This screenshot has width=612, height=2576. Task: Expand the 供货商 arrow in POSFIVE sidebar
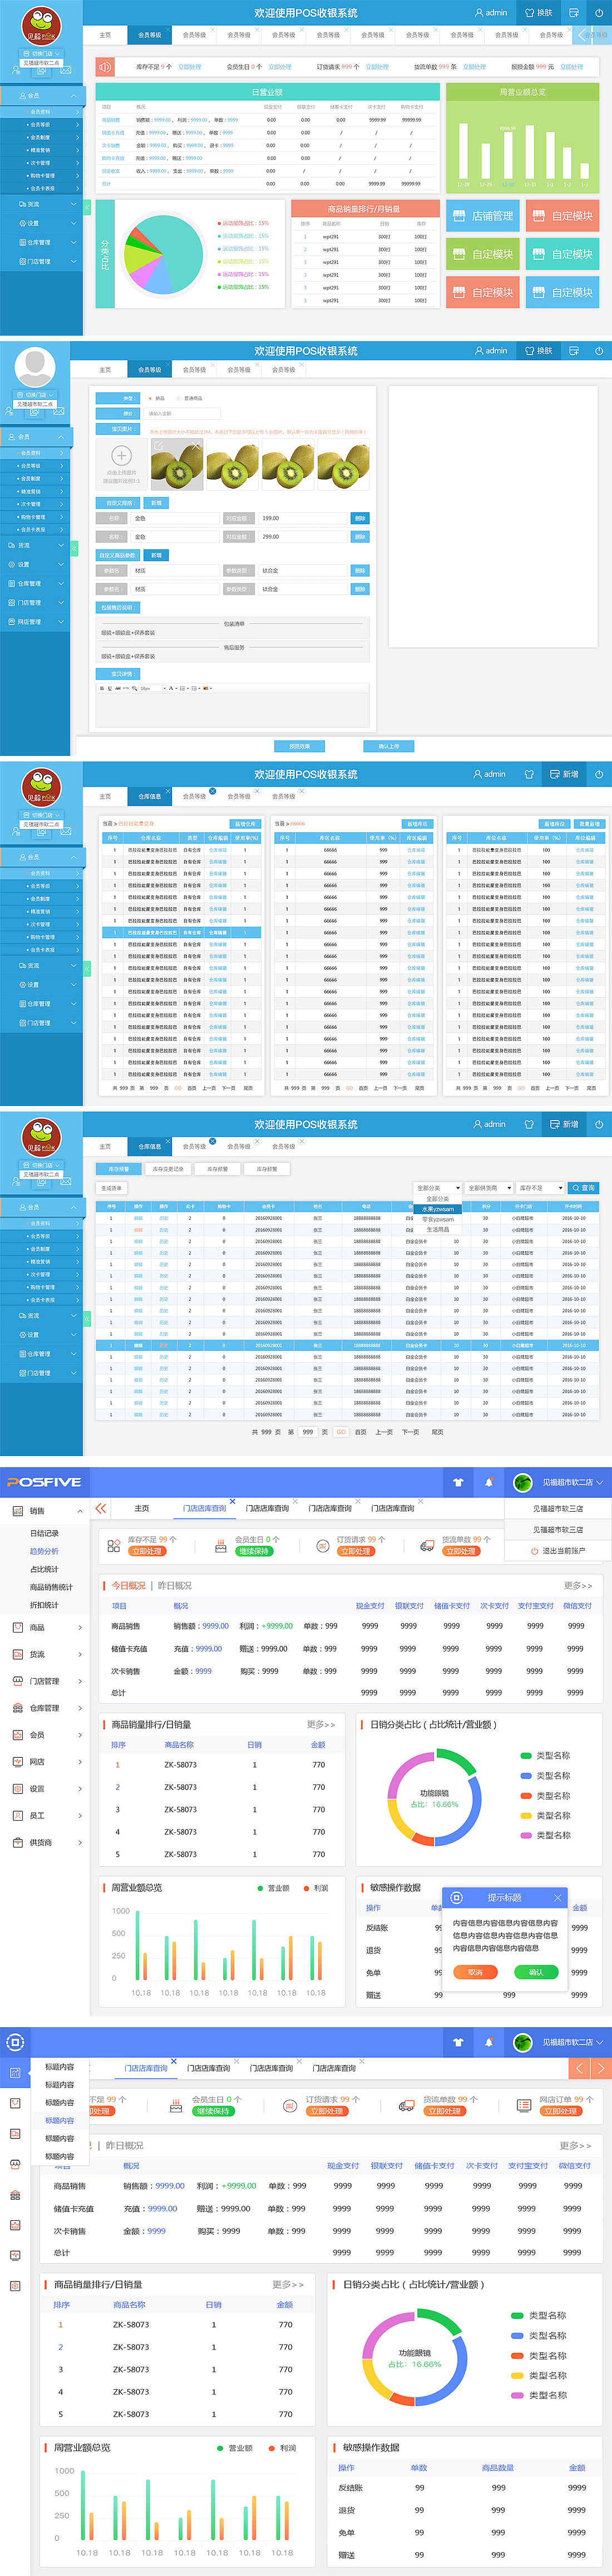80,1842
